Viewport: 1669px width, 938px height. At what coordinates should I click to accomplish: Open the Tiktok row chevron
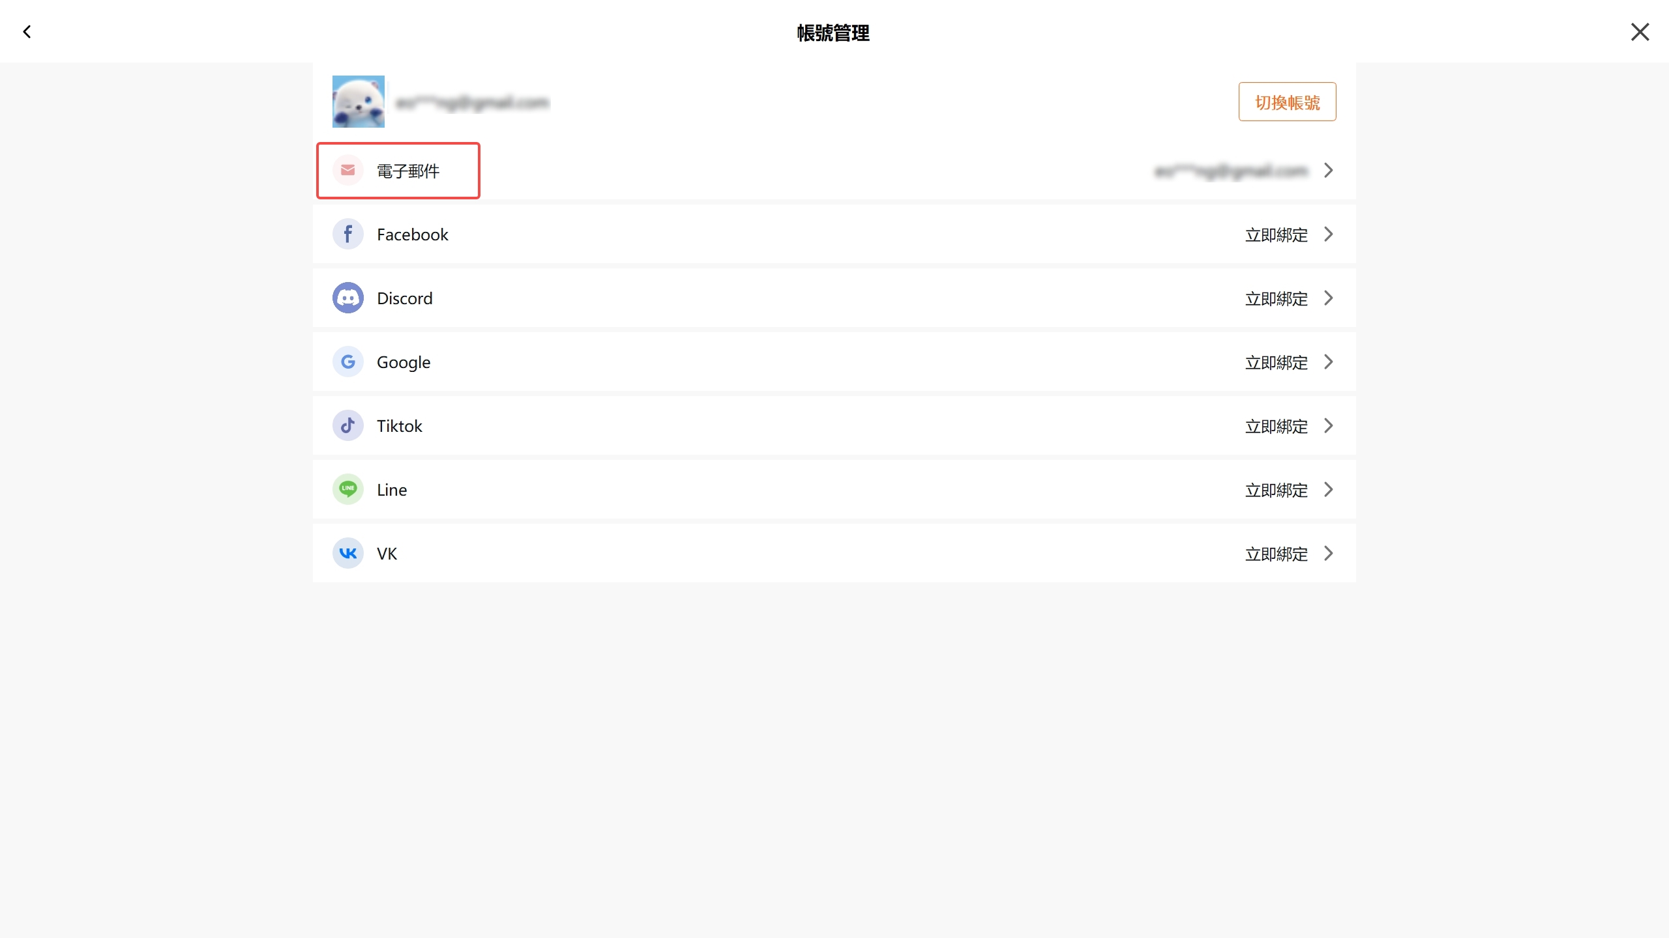(1328, 426)
